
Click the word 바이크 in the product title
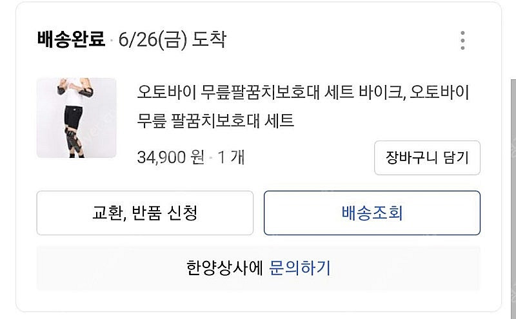click(382, 92)
